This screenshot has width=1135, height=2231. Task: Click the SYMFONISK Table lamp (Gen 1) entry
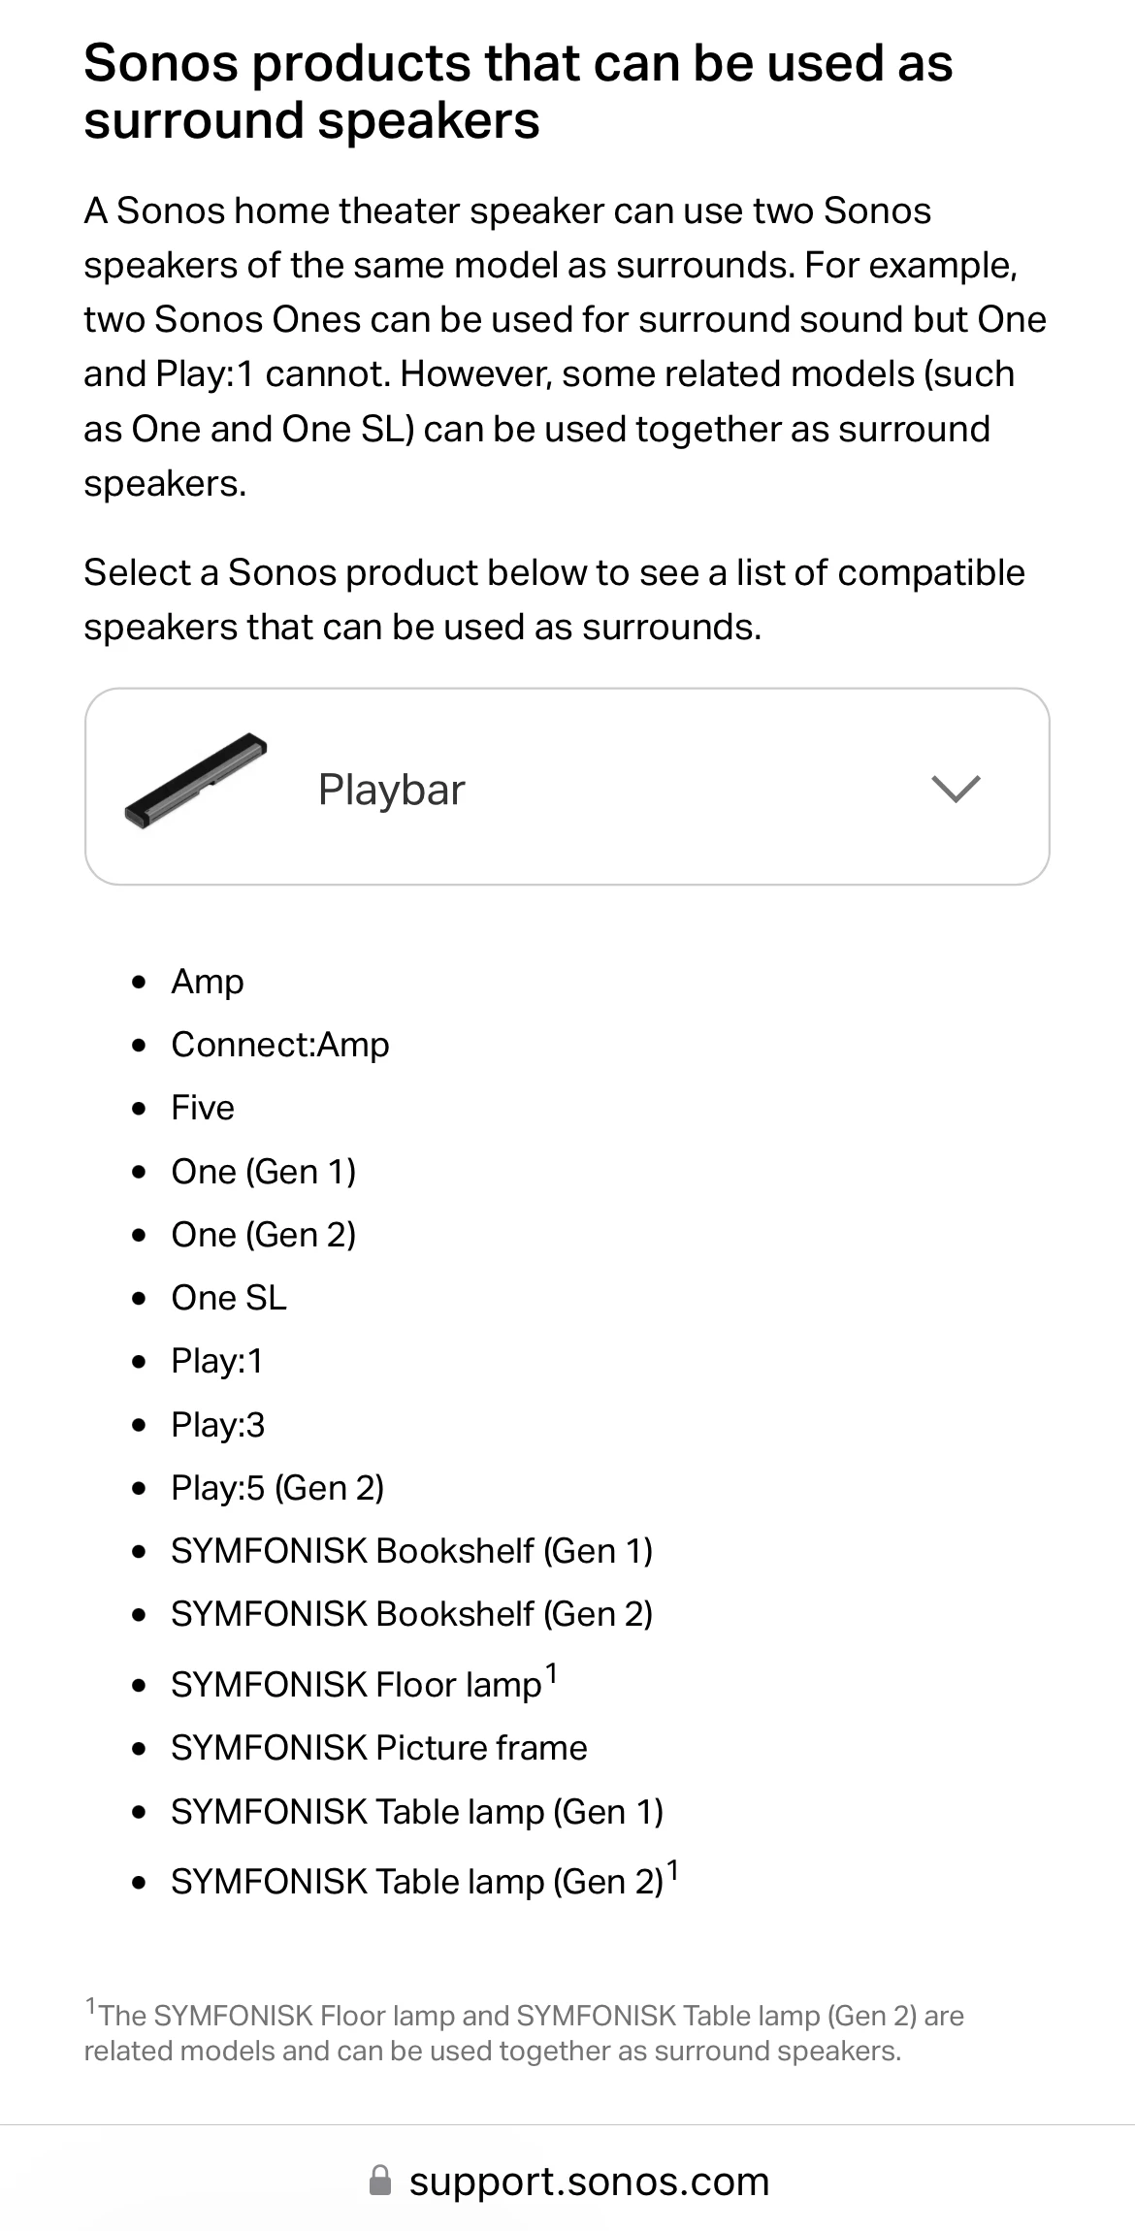coord(417,1812)
